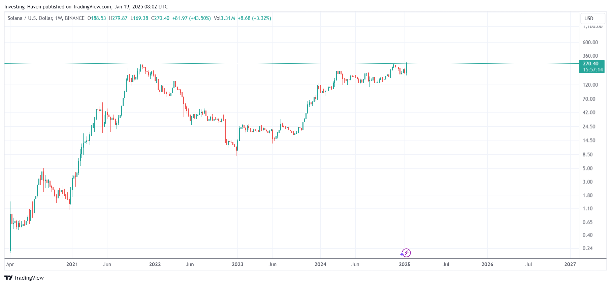Image resolution: width=611 pixels, height=285 pixels.
Task: Click the Jun label between 2024 and 2025
Action: coord(355,264)
